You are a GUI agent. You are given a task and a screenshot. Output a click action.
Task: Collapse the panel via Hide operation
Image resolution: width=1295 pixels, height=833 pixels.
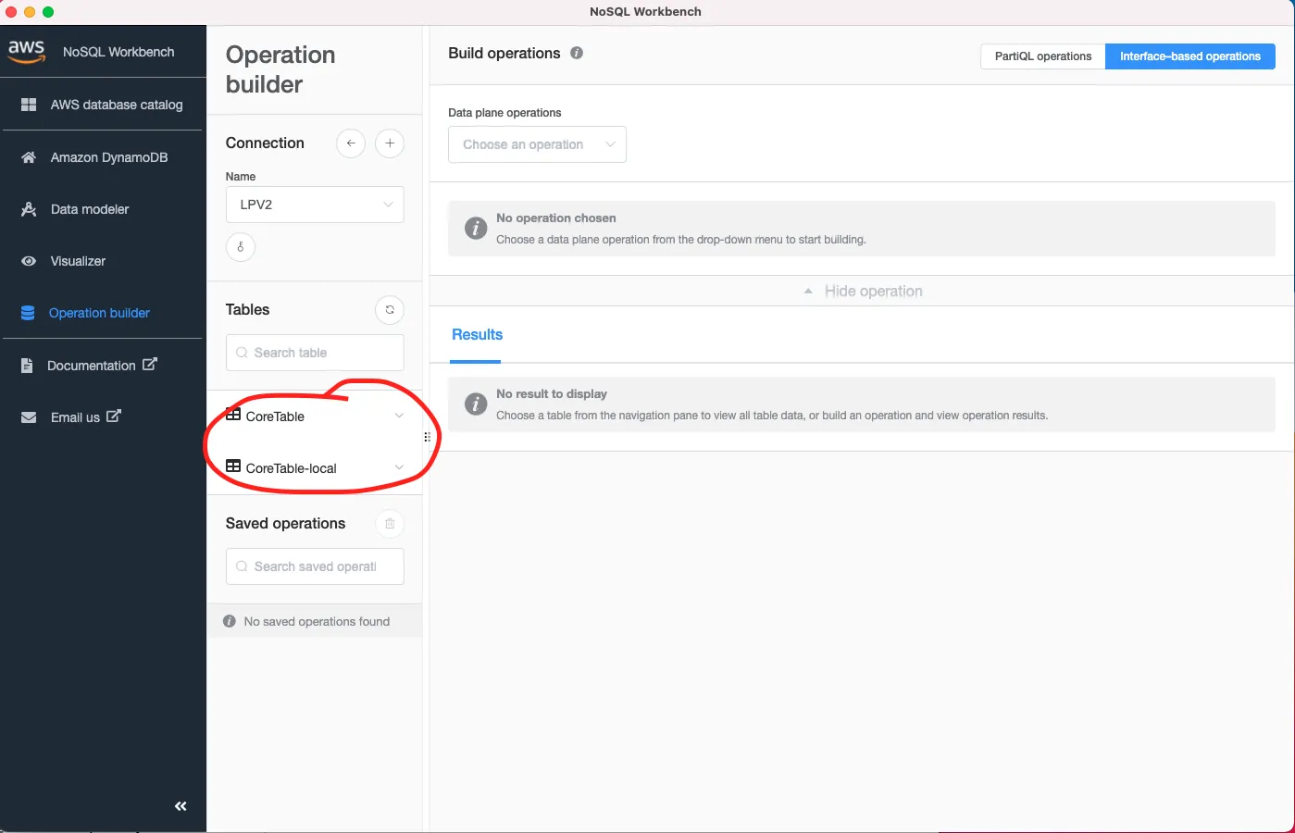coord(863,291)
